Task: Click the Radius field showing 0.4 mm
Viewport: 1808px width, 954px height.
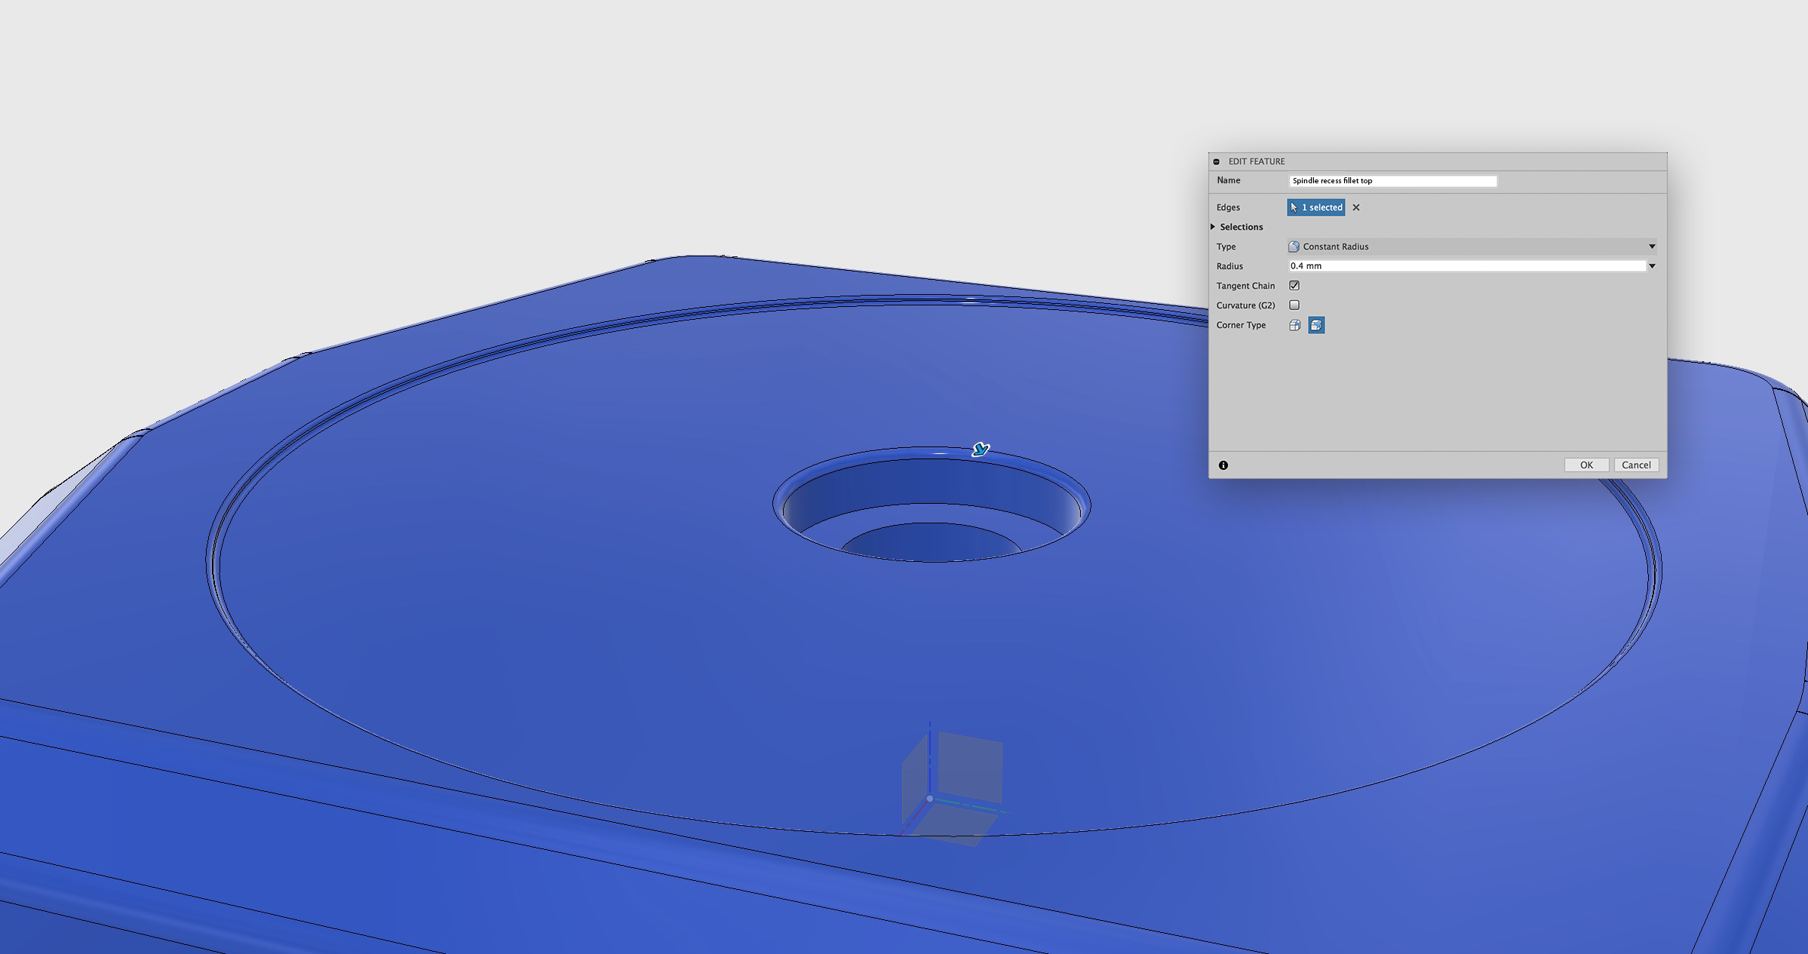Action: click(1467, 266)
